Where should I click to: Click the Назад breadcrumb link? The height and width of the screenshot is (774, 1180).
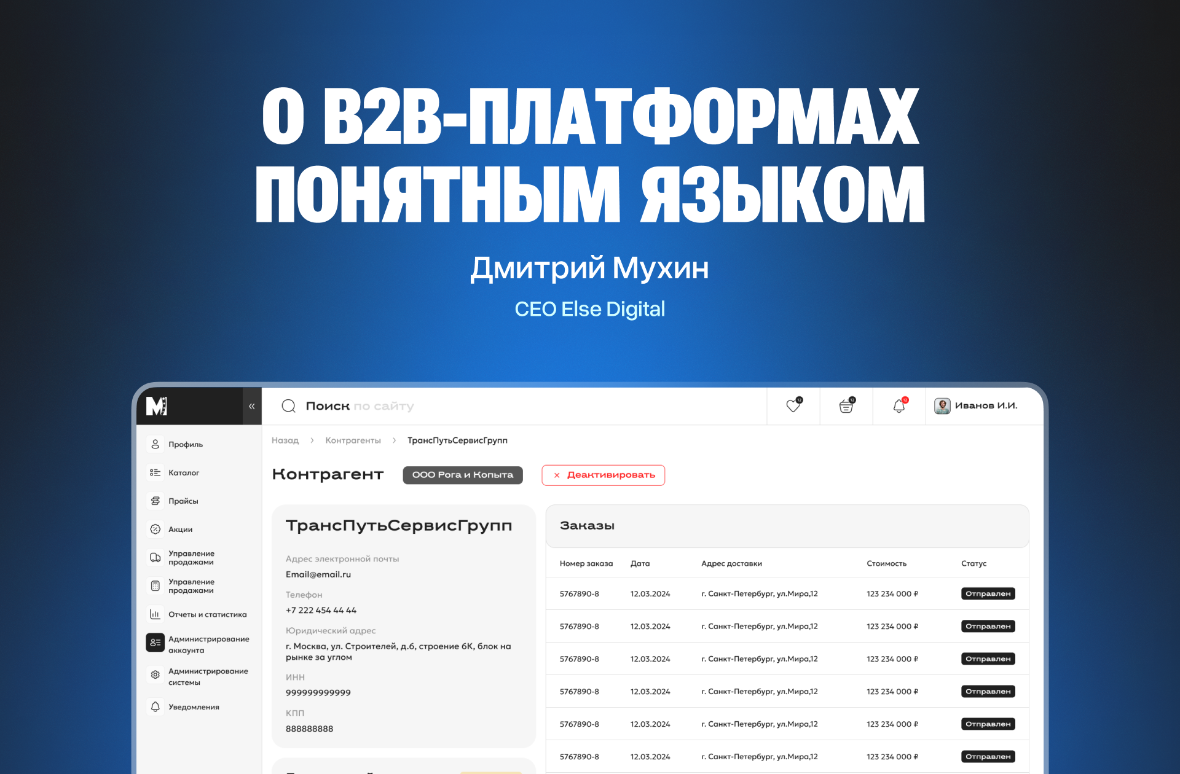pyautogui.click(x=285, y=440)
